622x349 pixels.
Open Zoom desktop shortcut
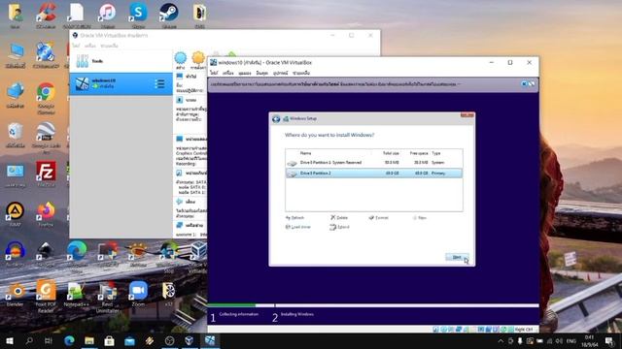pos(138,293)
